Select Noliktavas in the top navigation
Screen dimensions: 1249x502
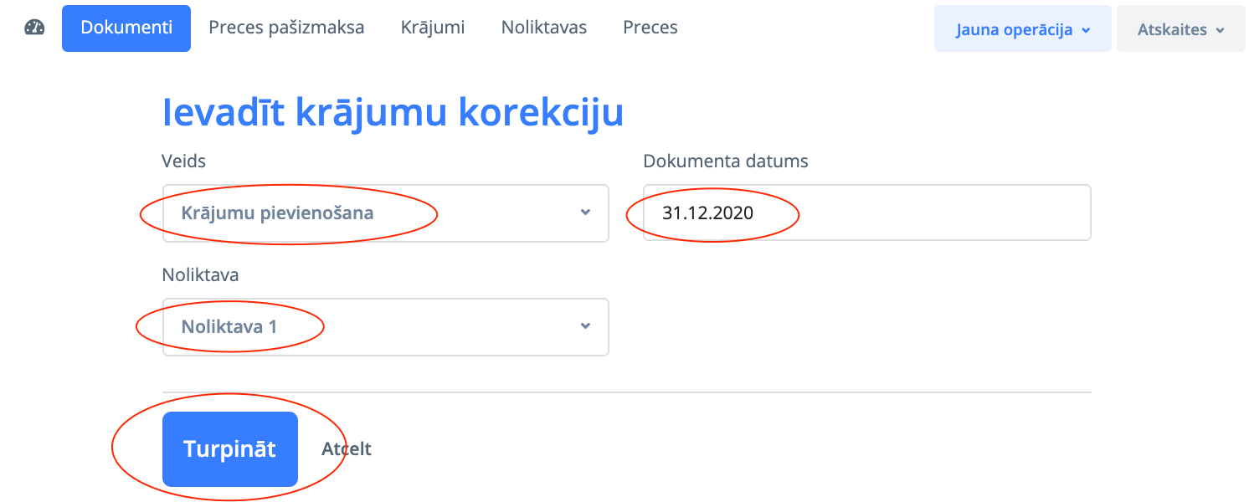point(544,28)
